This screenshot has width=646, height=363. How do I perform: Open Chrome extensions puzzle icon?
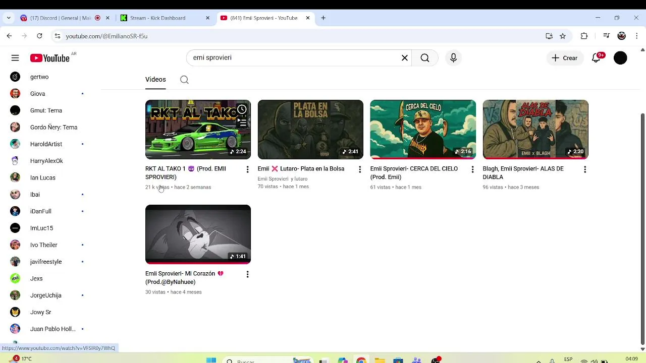click(x=584, y=36)
